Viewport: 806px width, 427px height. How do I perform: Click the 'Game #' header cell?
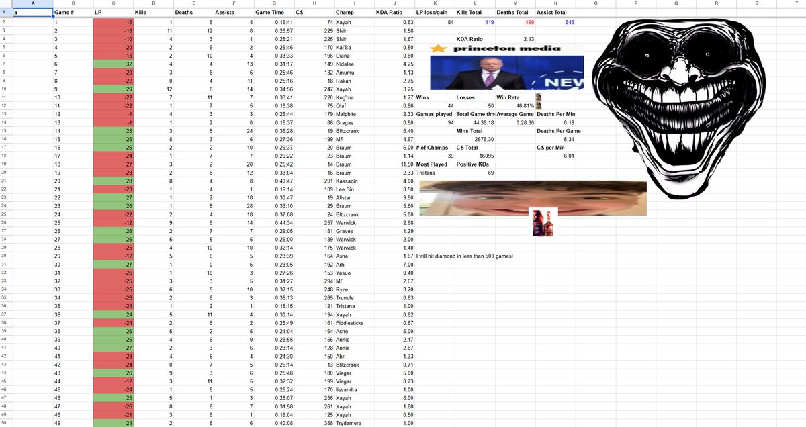pyautogui.click(x=73, y=13)
